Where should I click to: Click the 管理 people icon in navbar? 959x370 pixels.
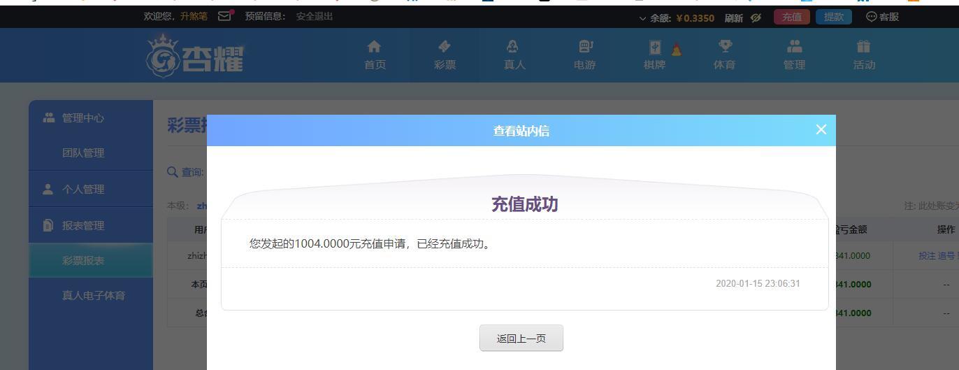coord(794,47)
